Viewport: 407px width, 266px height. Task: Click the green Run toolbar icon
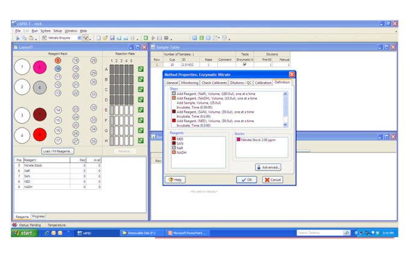(x=146, y=38)
